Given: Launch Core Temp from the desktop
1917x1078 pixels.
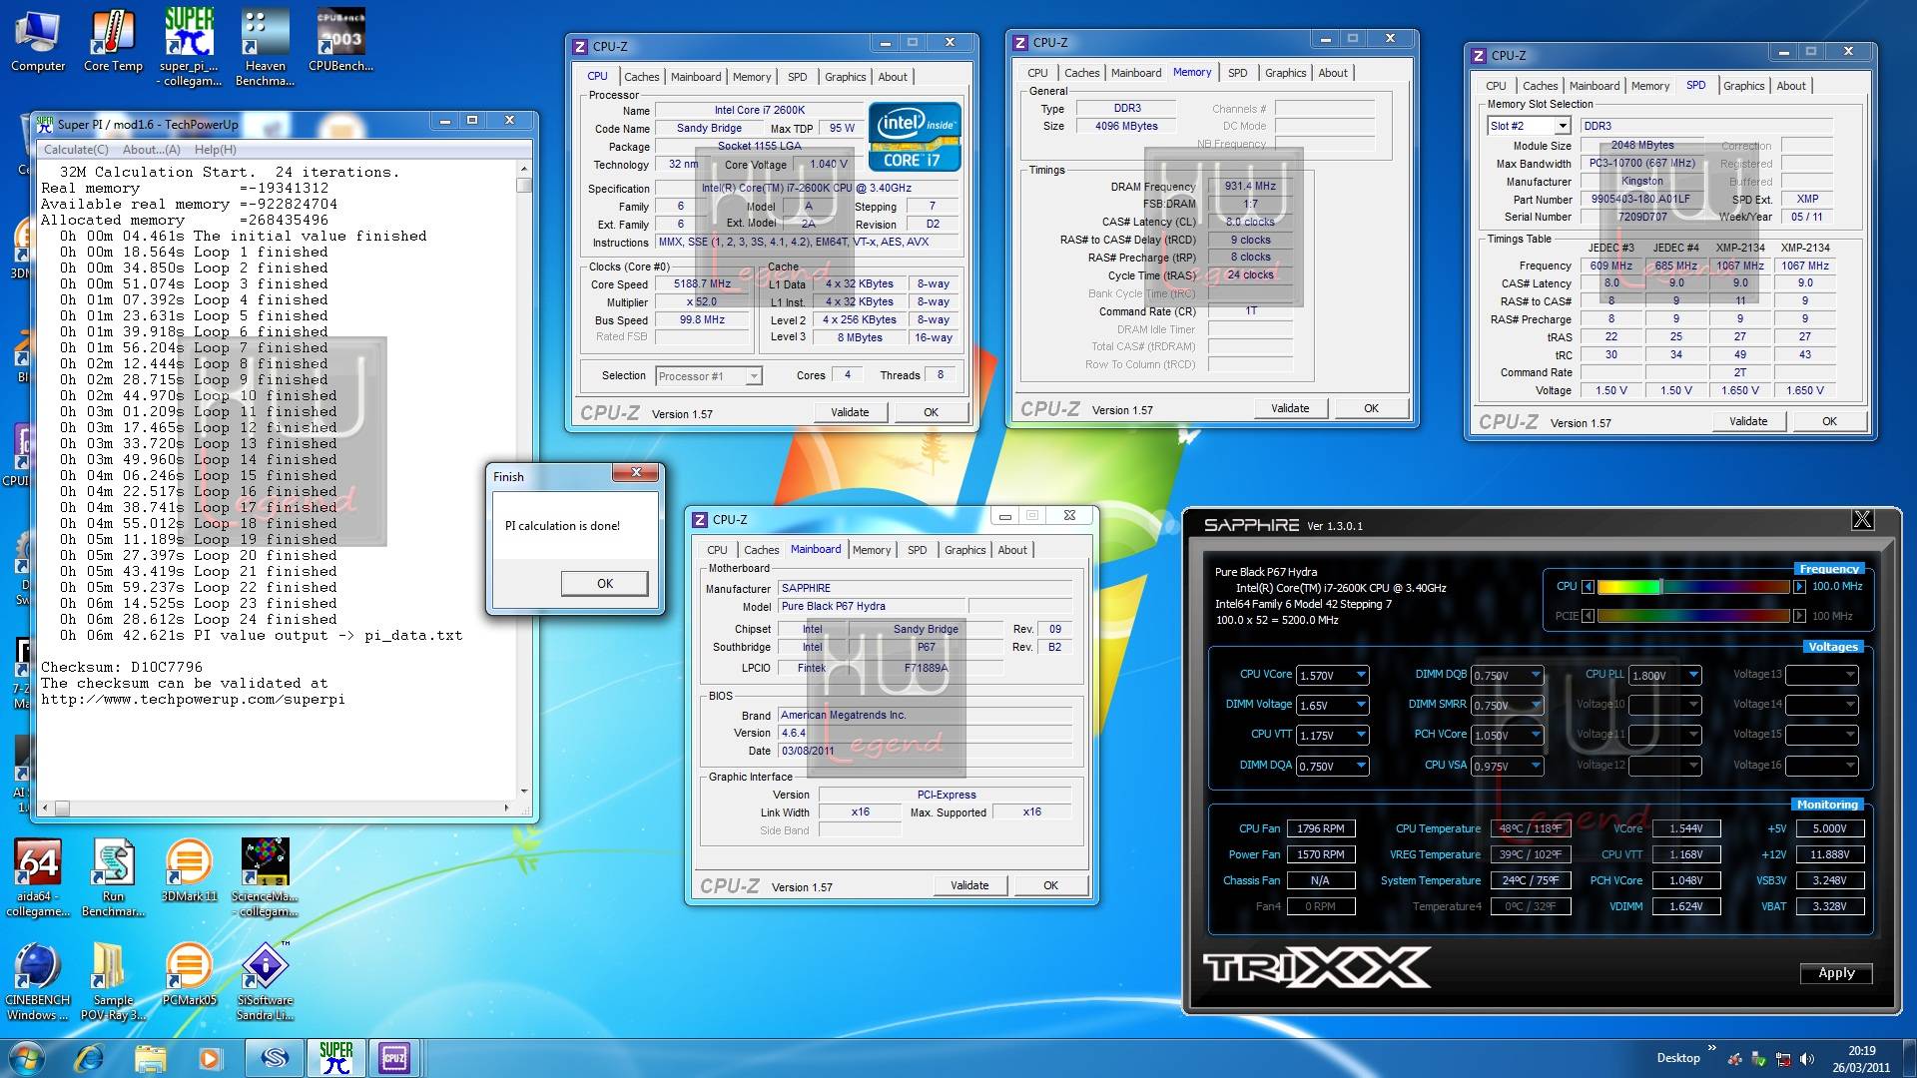Looking at the screenshot, I should click(113, 41).
